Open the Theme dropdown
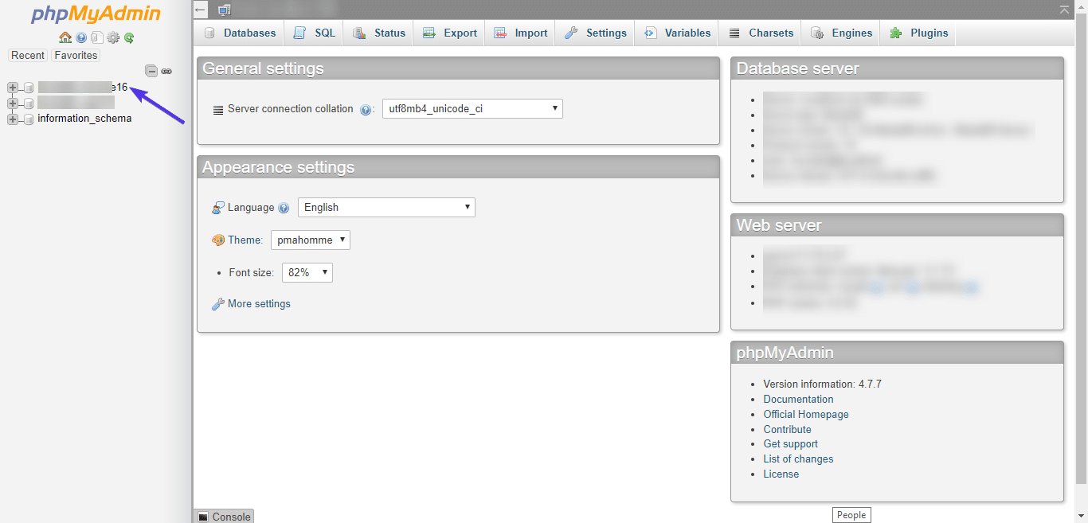1088x523 pixels. [x=310, y=240]
